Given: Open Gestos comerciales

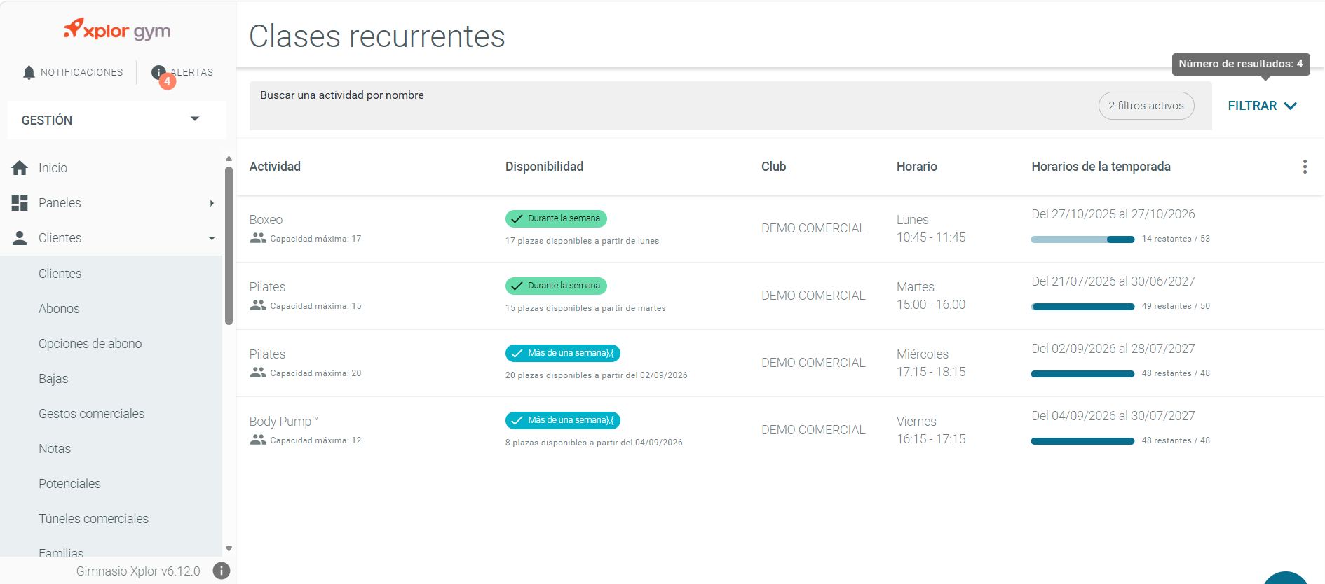Looking at the screenshot, I should (91, 414).
